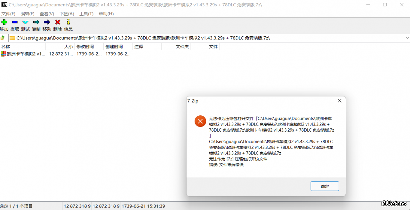Click the folder icon in address bar
This screenshot has height=210, width=410.
[x=12, y=38]
